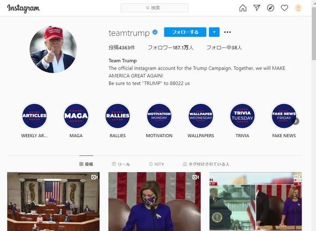Click the post count 投稿4363件
The height and width of the screenshot is (231, 316).
coord(122,48)
